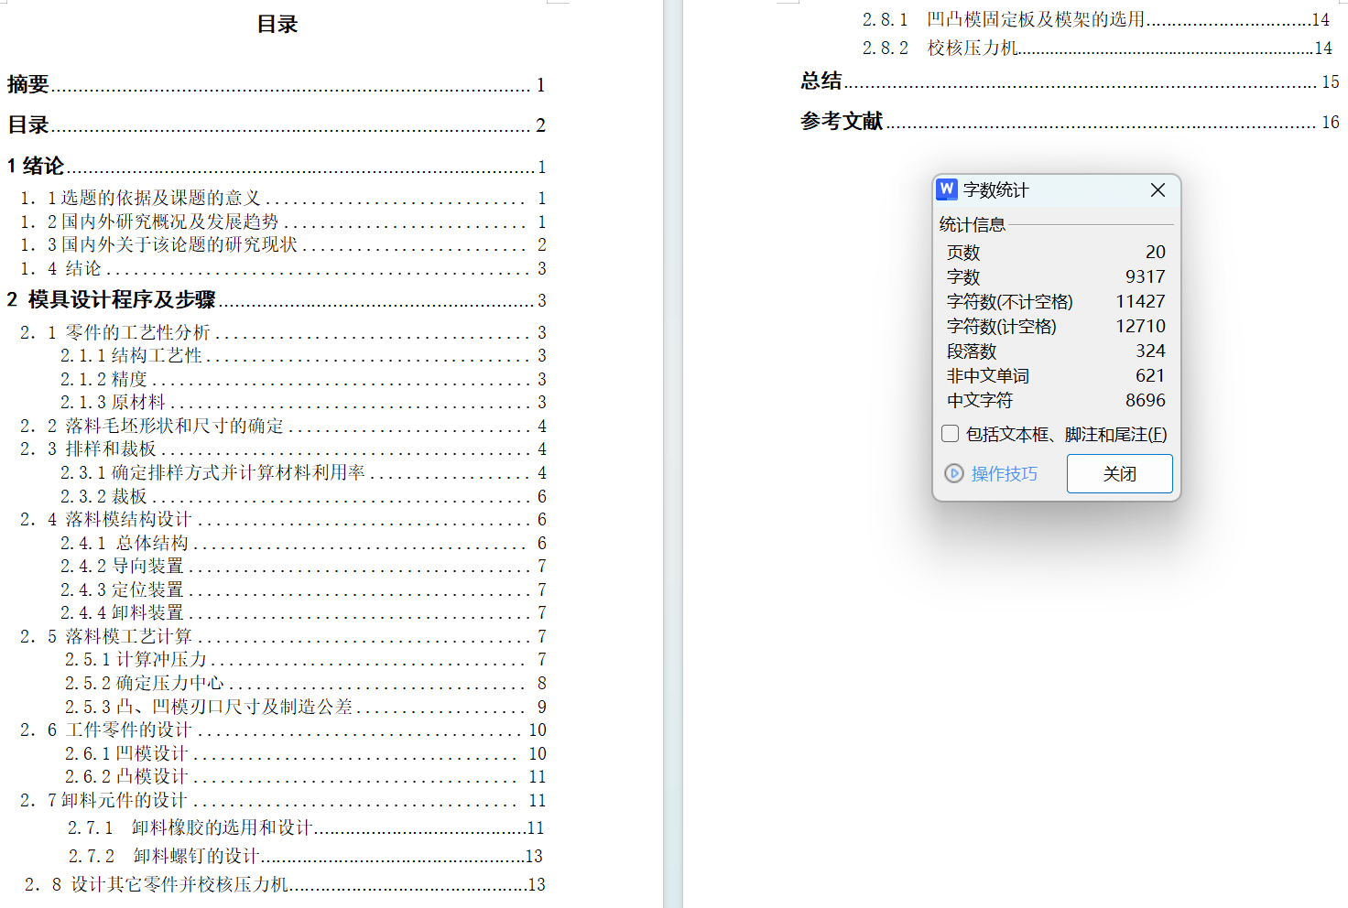Click the 关闭 button
This screenshot has height=908, width=1348.
pos(1120,474)
